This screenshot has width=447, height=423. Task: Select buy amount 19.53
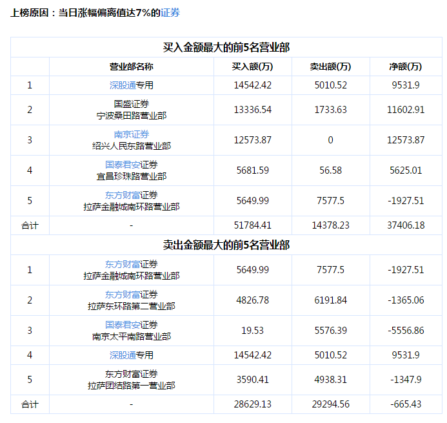253,331
